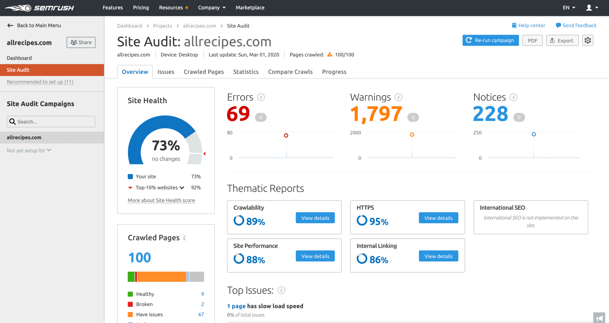The width and height of the screenshot is (609, 323).
Task: View details for HTTPS report
Action: point(438,218)
